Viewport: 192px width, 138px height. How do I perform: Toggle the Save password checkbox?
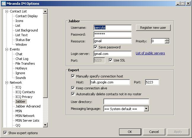point(95,47)
